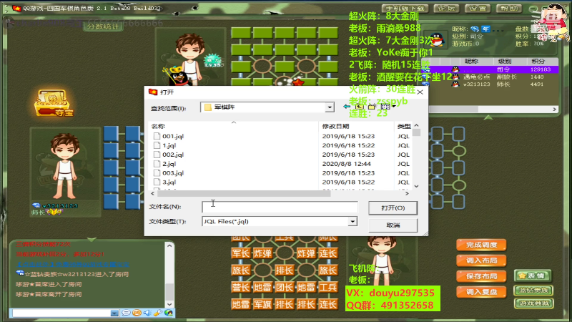Focus the 文件名(N) filename input field
This screenshot has width=572, height=322.
pyautogui.click(x=280, y=207)
